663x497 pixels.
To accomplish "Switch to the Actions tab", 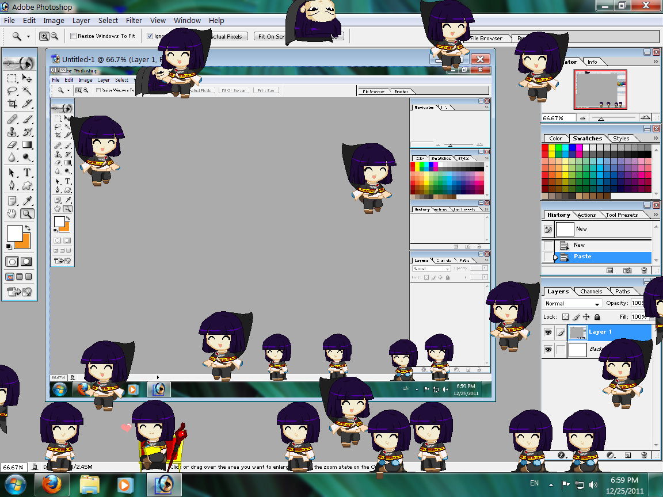I will click(586, 215).
